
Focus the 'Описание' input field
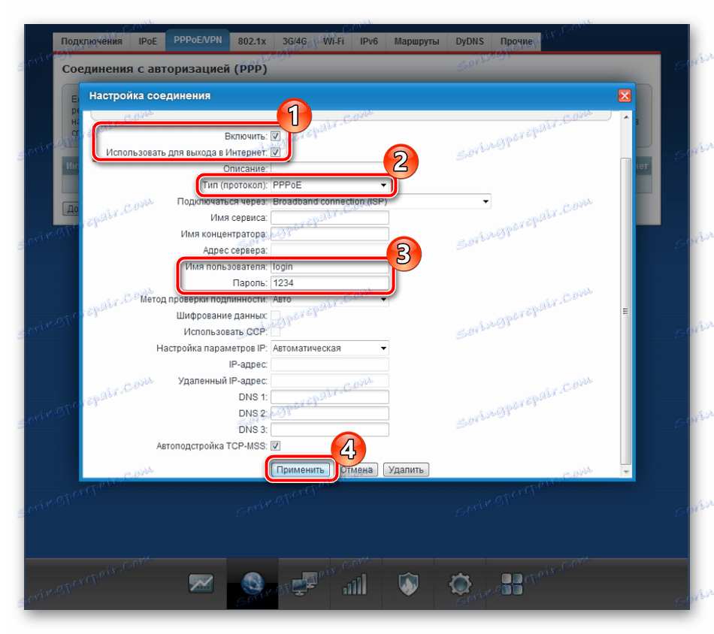coord(330,169)
